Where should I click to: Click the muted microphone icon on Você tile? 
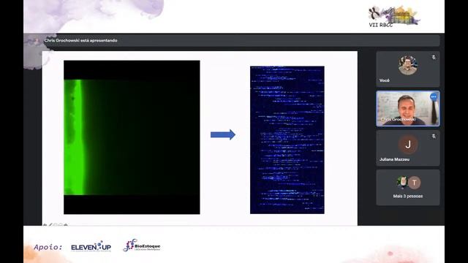point(434,57)
